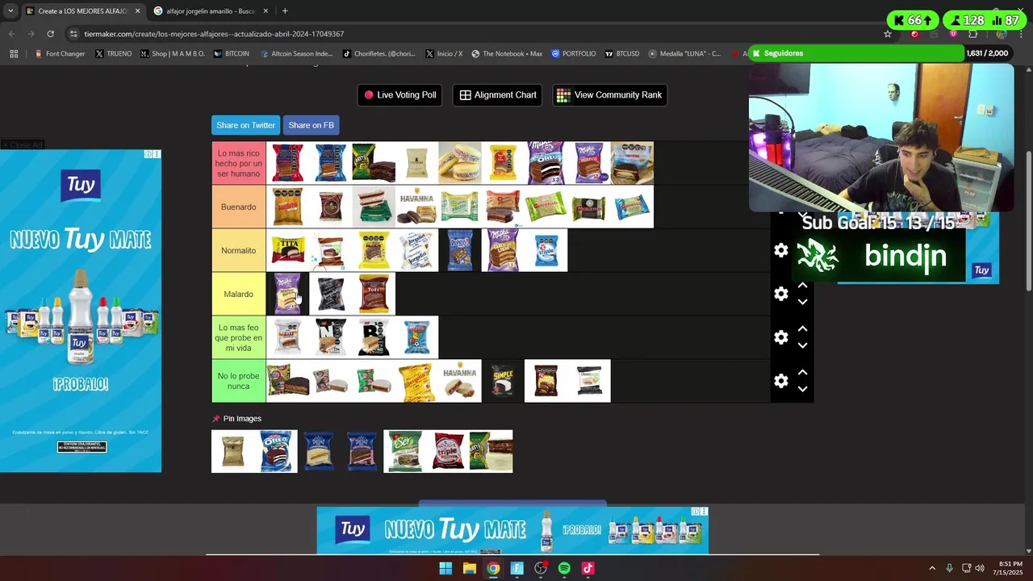Move 'No lo probe nunca' row up
Image resolution: width=1033 pixels, height=581 pixels.
point(802,373)
